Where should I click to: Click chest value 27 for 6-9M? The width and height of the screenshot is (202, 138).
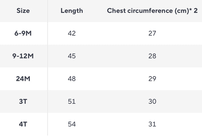tap(152, 33)
